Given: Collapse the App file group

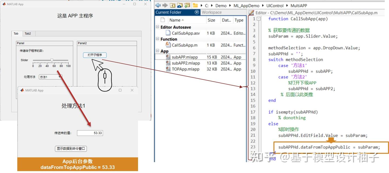Looking at the screenshot, I should [157, 51].
